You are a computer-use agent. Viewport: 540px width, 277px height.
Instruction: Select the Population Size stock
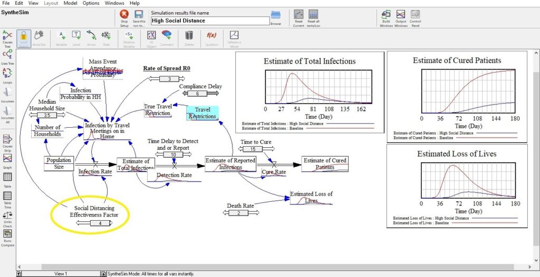(x=59, y=163)
